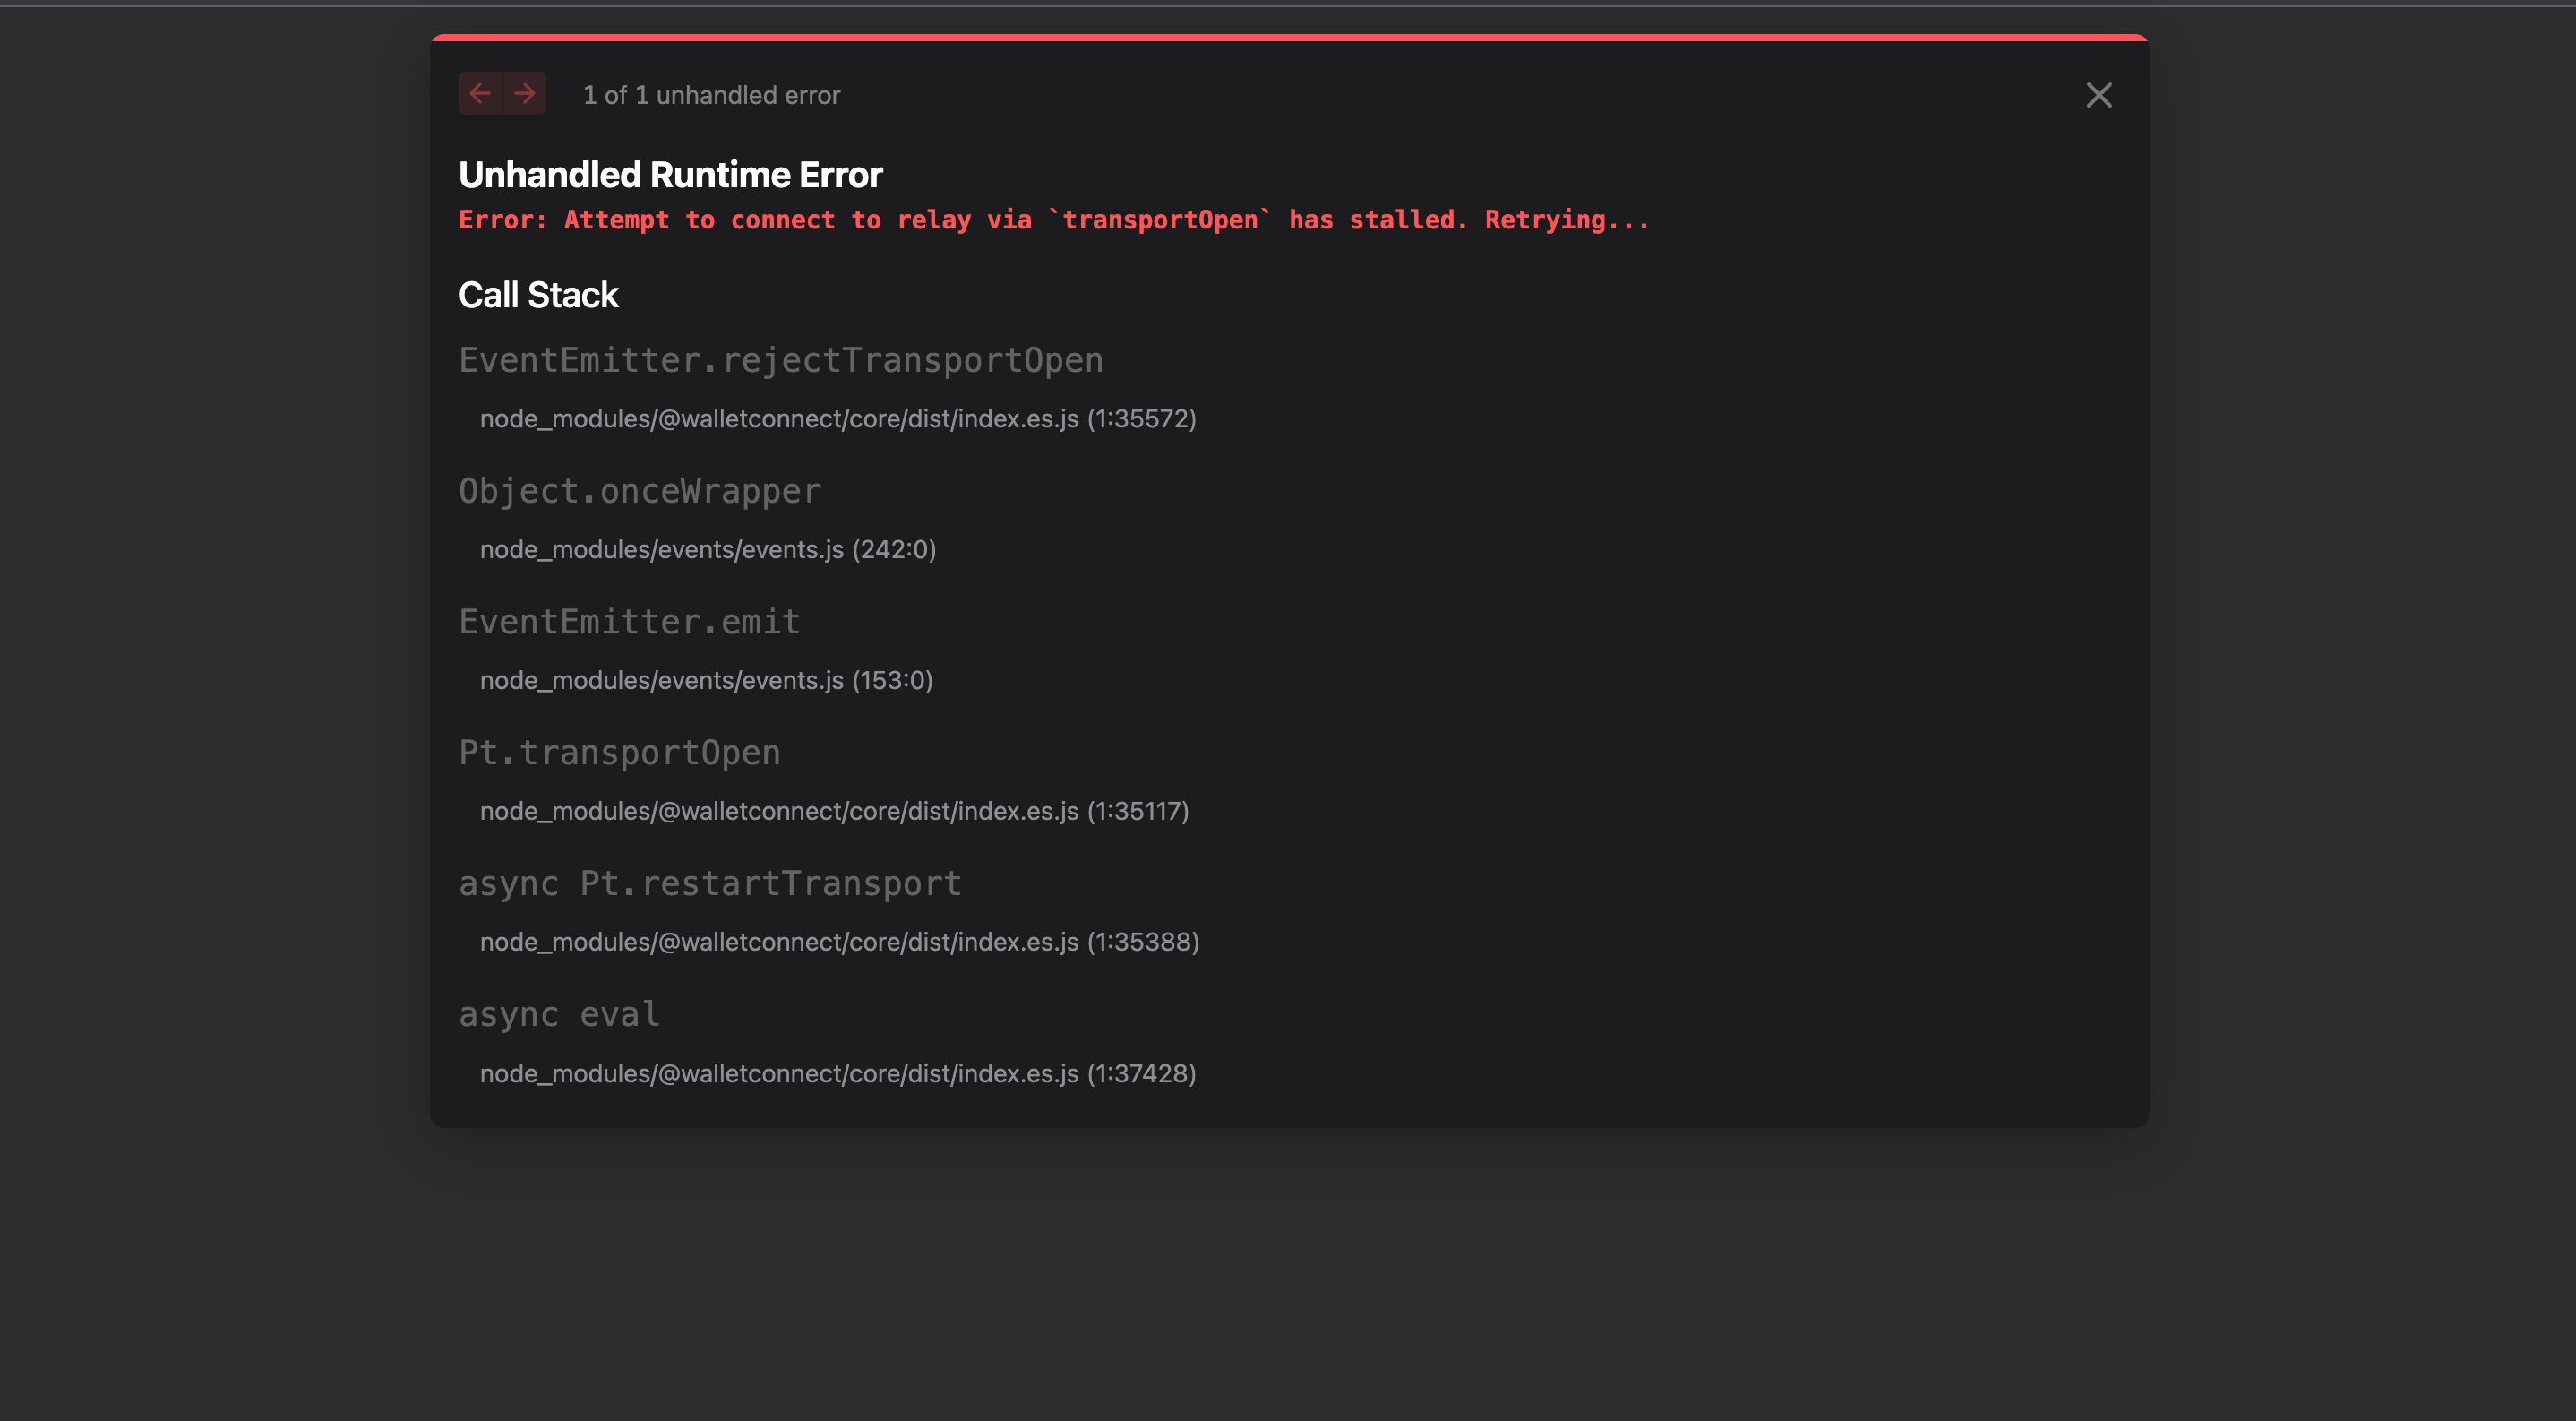The height and width of the screenshot is (1421, 2576).
Task: Open the async eval stack frame
Action: [x=559, y=1013]
